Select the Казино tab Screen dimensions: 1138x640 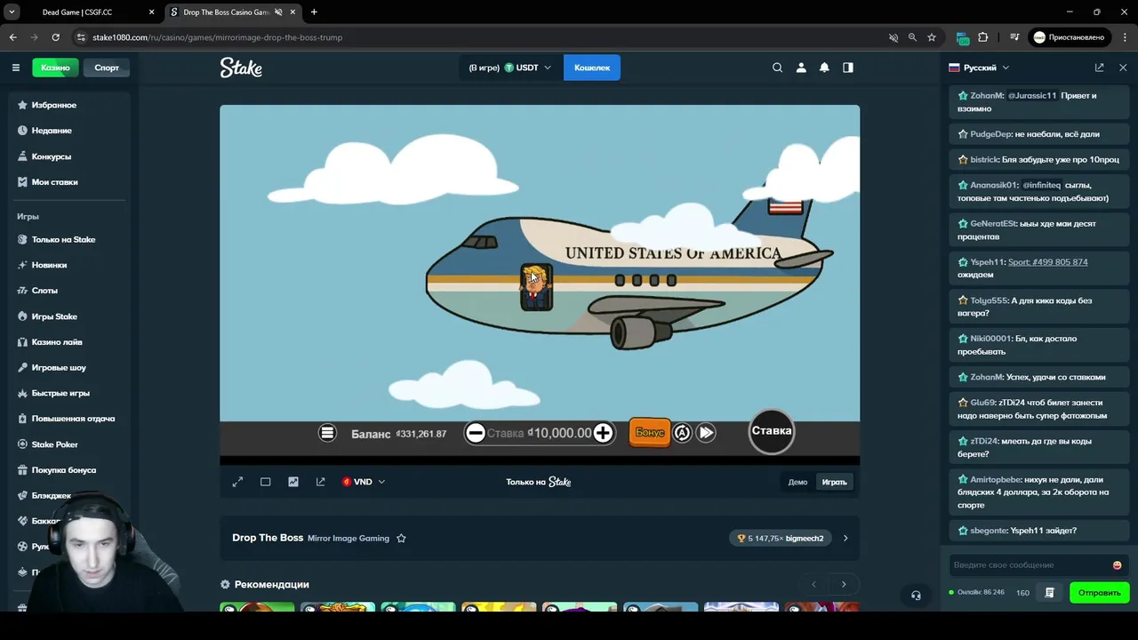click(x=55, y=68)
